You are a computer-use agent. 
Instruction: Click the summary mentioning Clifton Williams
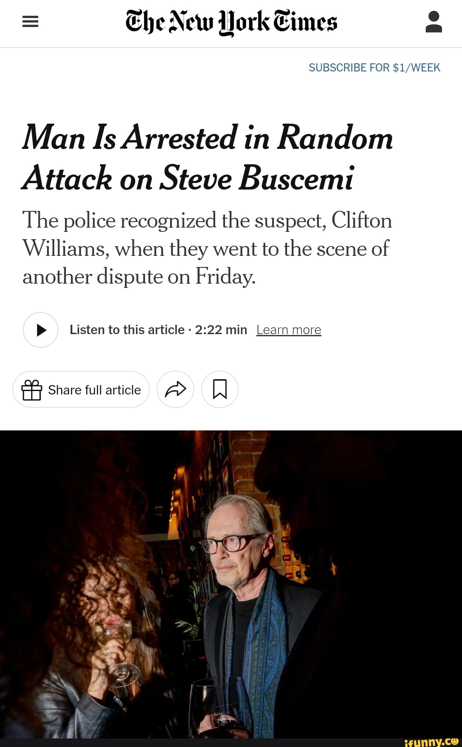(x=207, y=249)
